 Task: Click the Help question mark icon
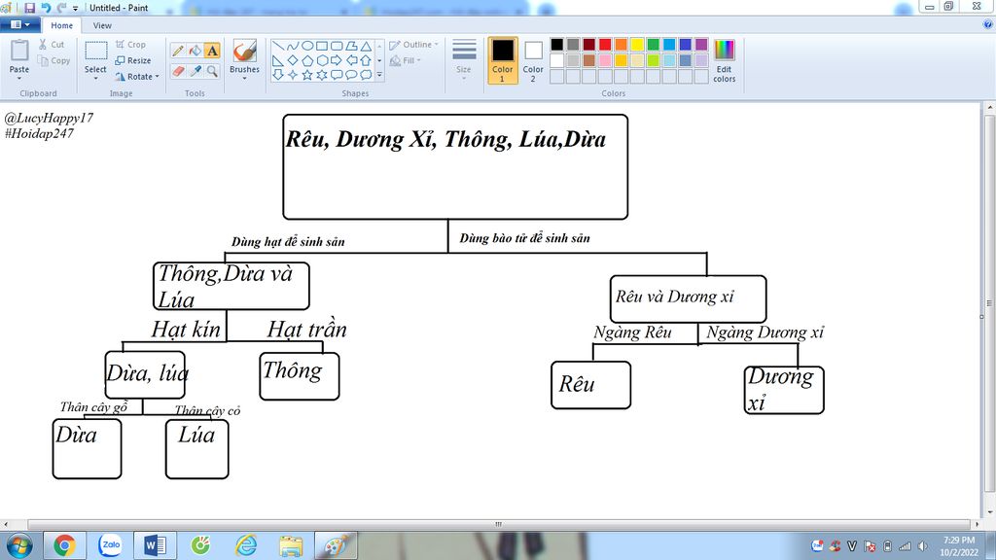[988, 24]
